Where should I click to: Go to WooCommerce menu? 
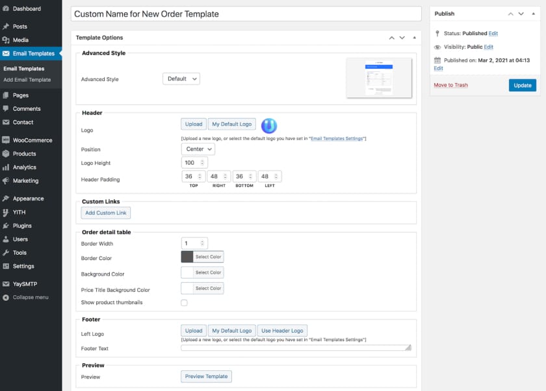tap(31, 140)
